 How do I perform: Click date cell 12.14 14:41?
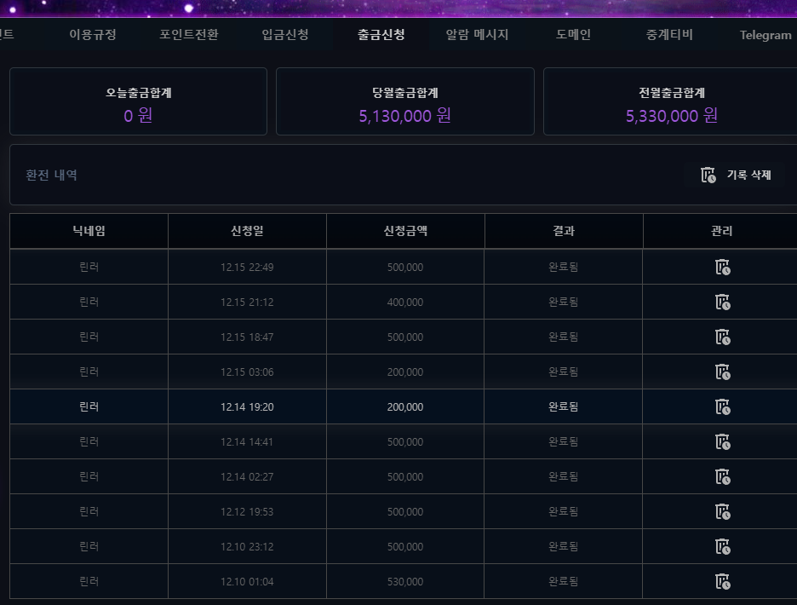click(247, 441)
